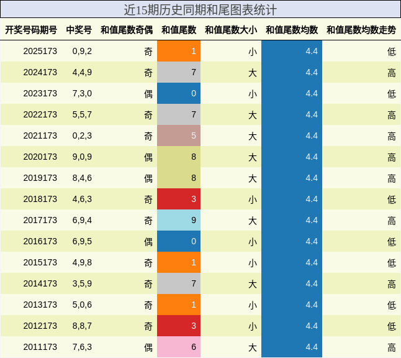
Task: Click olive tail cell 8 in row 2020173
Action: click(179, 157)
